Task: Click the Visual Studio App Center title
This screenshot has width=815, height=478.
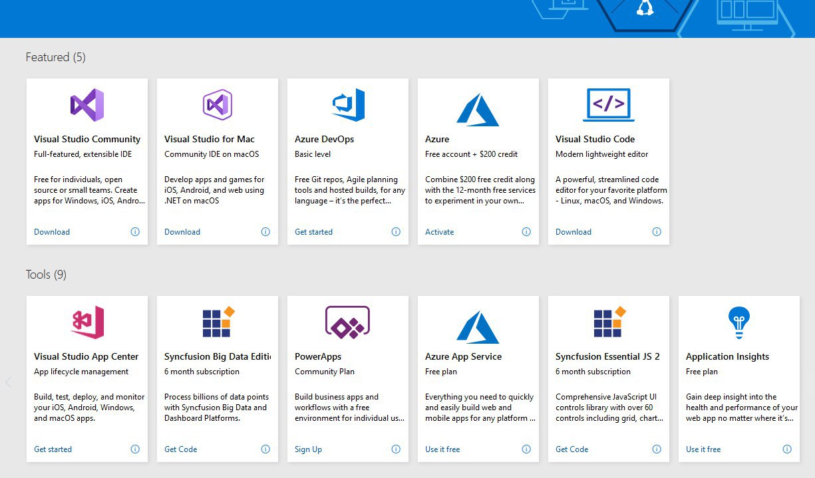Action: click(86, 356)
